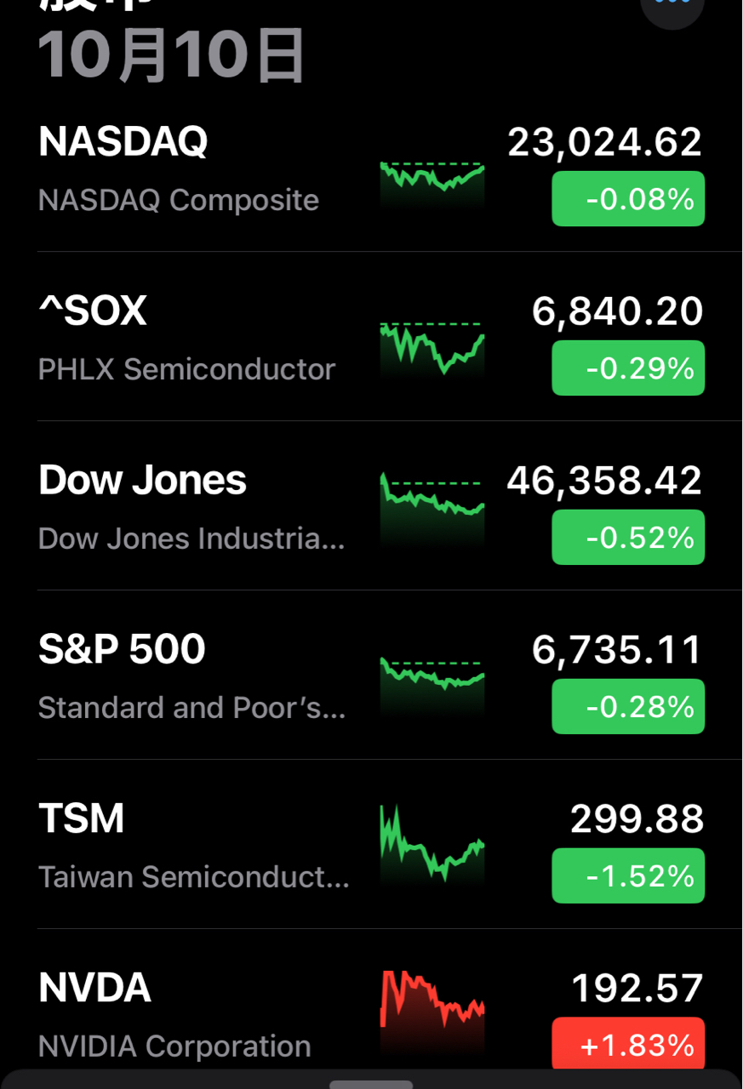Tap the TSM green mini chart

[x=432, y=846]
